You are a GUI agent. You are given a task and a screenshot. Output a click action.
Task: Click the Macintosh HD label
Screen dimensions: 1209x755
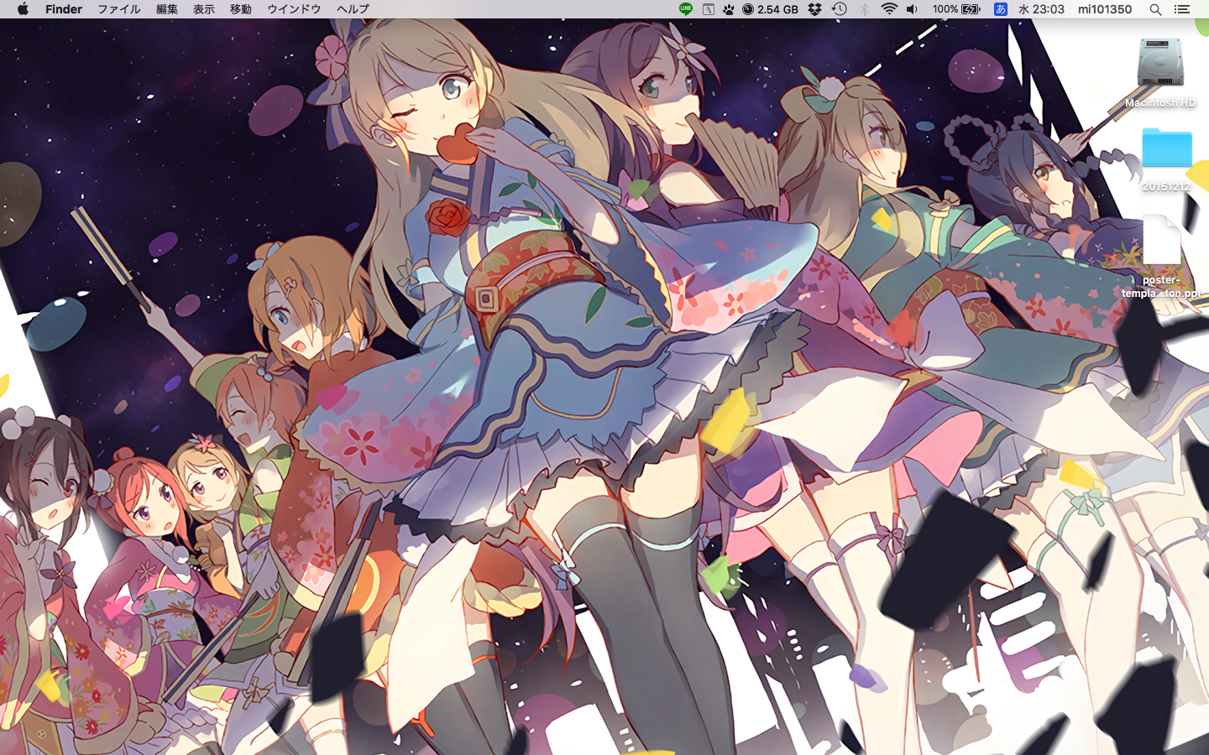[x=1160, y=103]
